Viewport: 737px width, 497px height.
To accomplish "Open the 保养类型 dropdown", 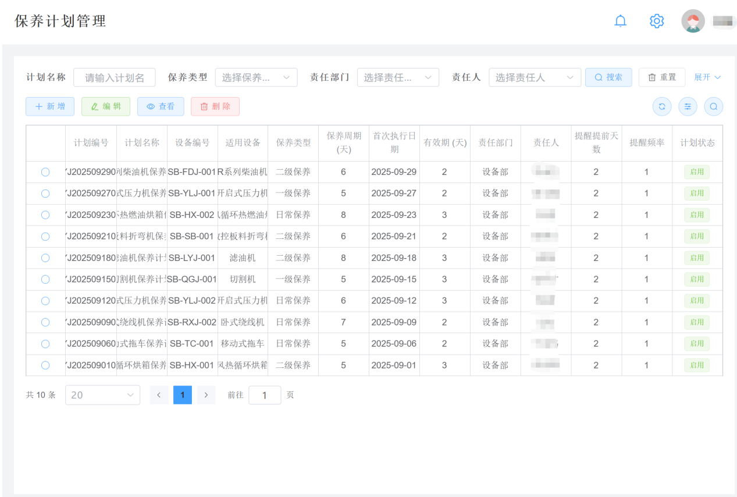I will (x=256, y=77).
